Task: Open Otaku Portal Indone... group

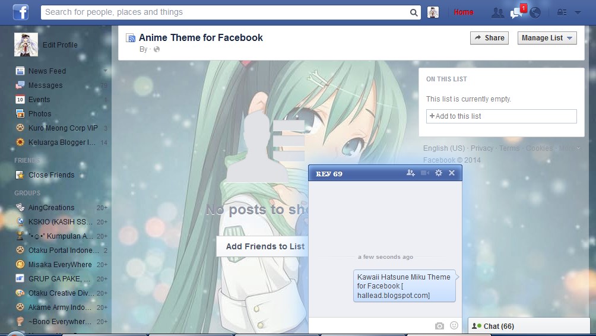Action: tap(64, 250)
